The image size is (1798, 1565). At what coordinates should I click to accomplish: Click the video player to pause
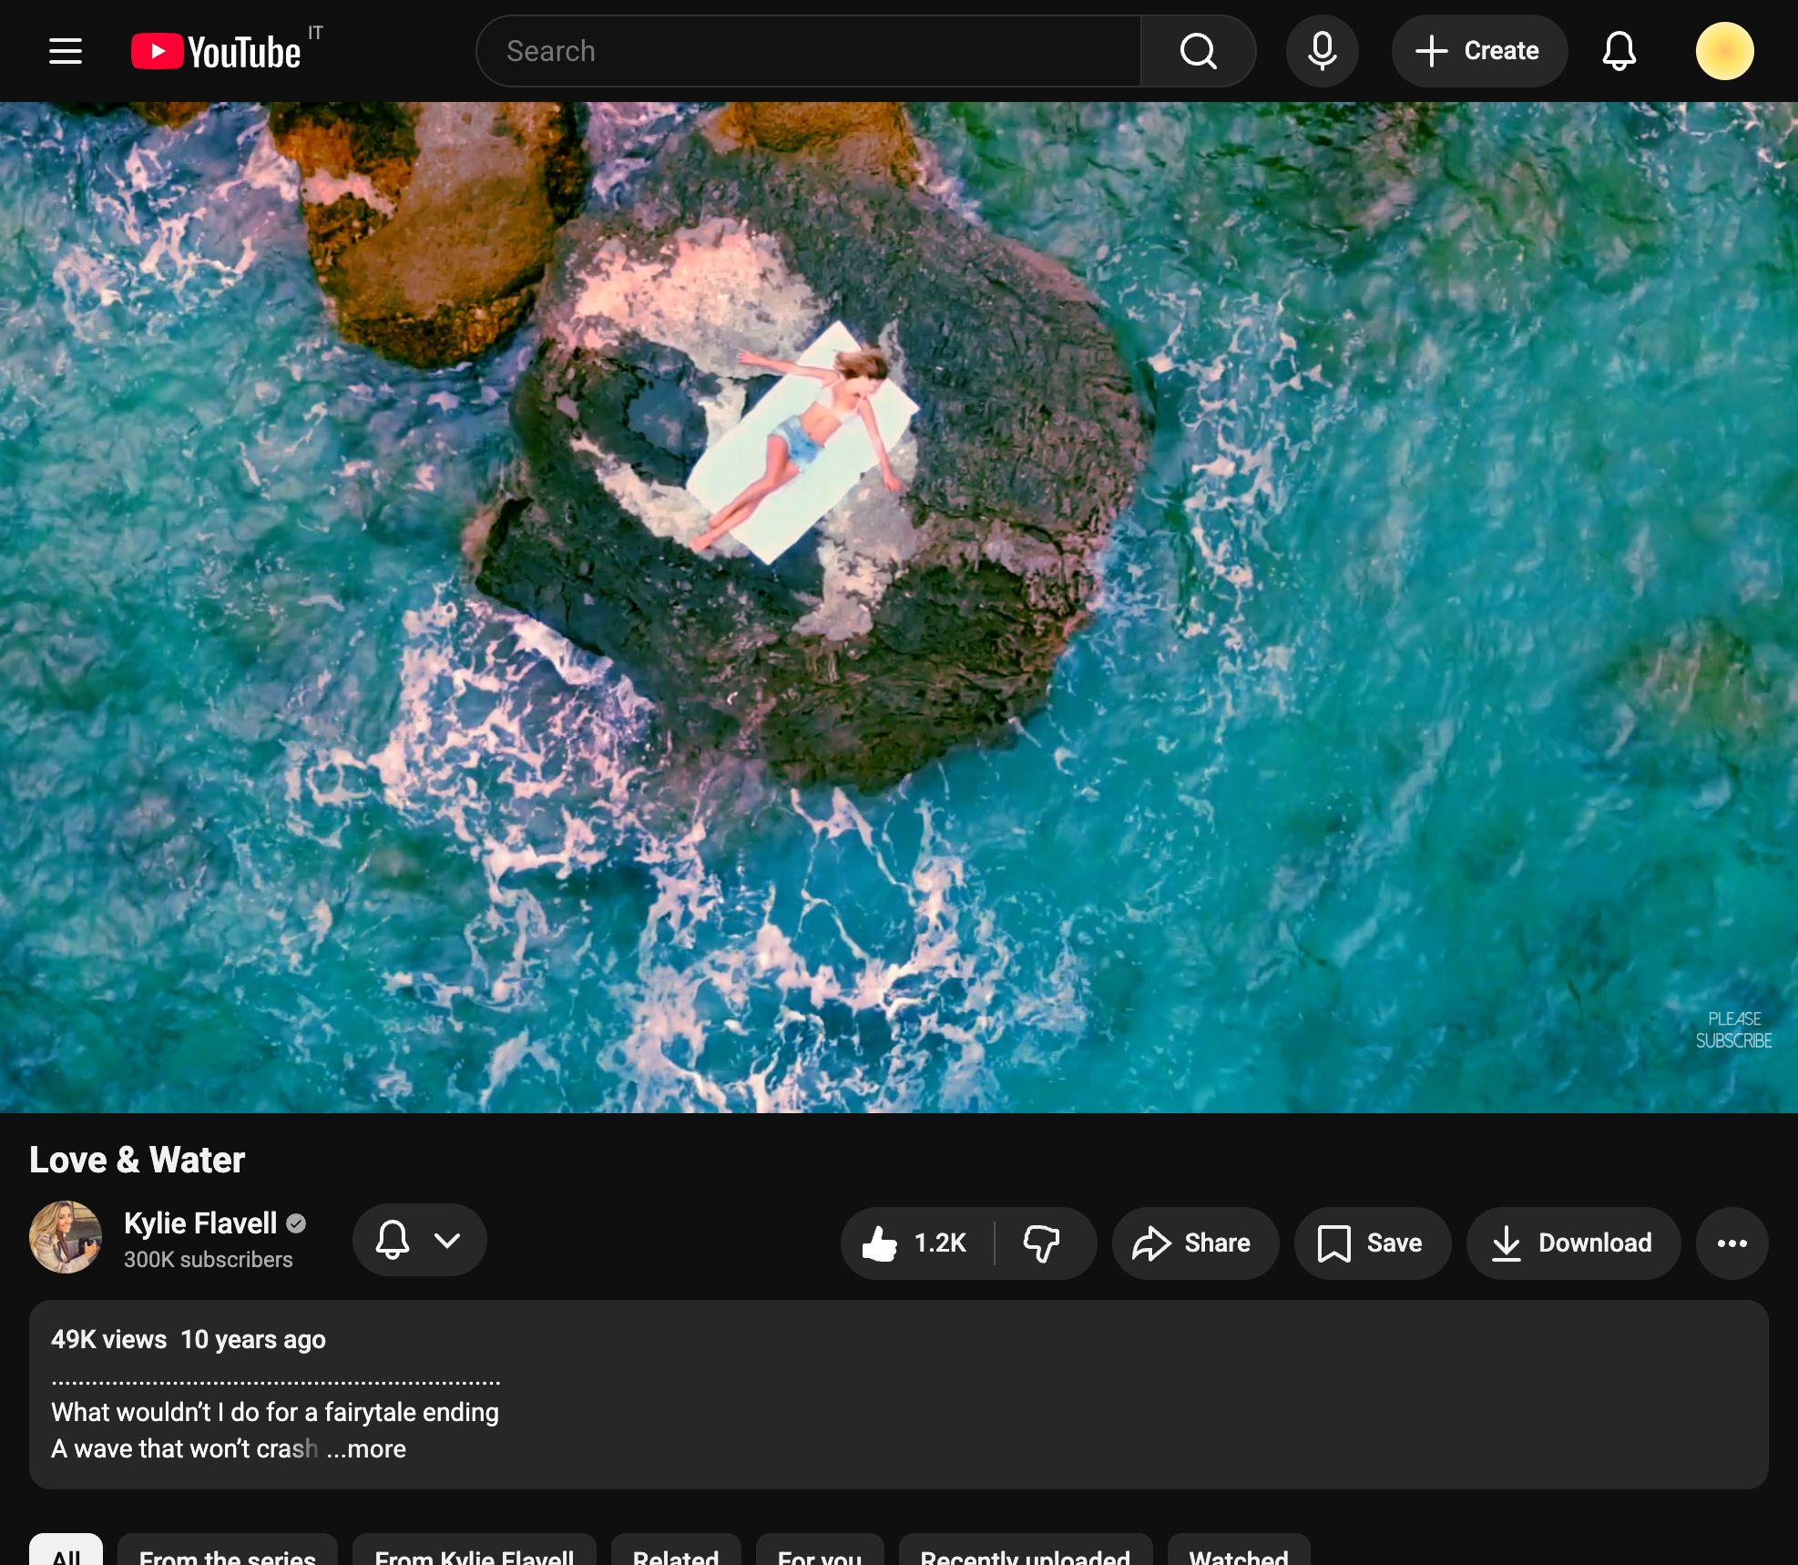(x=899, y=607)
